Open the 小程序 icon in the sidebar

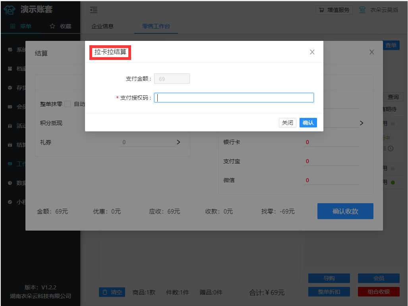coord(10,202)
